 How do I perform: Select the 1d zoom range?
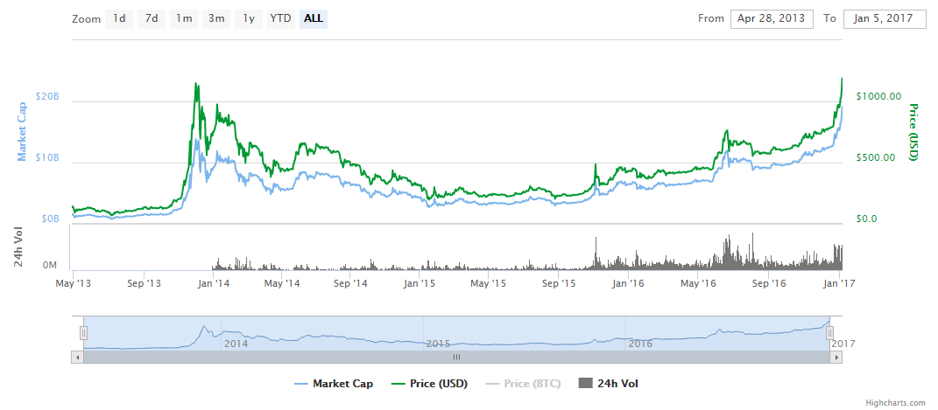(x=119, y=18)
